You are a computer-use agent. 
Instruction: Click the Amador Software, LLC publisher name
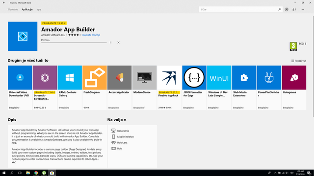(x=53, y=35)
